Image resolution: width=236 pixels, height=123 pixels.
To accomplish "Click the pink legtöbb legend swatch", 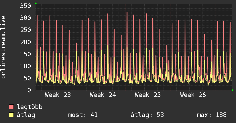I will pyautogui.click(x=11, y=107).
